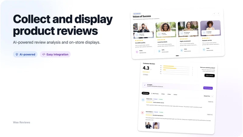Open the Incredible quality review photo of bearded man
The height and width of the screenshot is (137, 243).
tap(143, 30)
